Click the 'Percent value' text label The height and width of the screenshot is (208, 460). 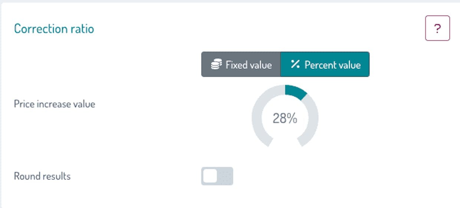[332, 65]
